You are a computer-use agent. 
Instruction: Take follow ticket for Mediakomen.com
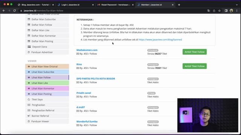click(195, 52)
